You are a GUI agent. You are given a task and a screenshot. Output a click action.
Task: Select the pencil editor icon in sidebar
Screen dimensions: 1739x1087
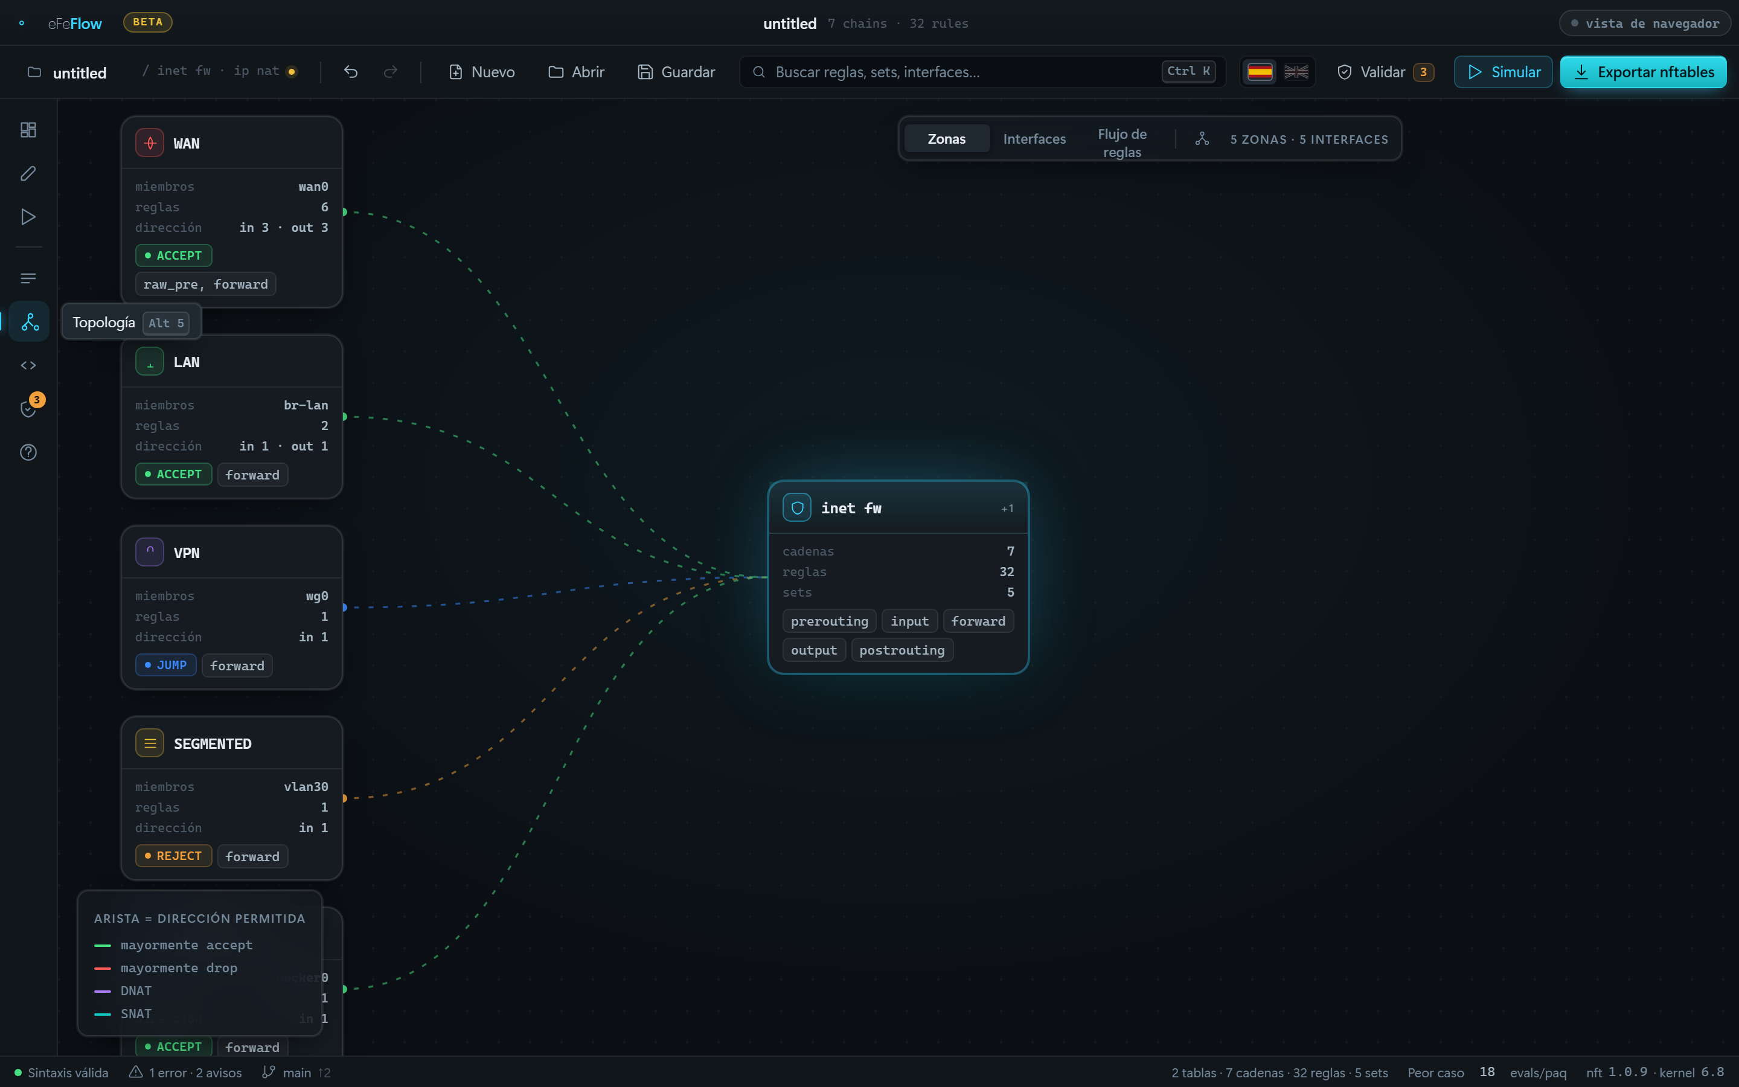pyautogui.click(x=28, y=173)
